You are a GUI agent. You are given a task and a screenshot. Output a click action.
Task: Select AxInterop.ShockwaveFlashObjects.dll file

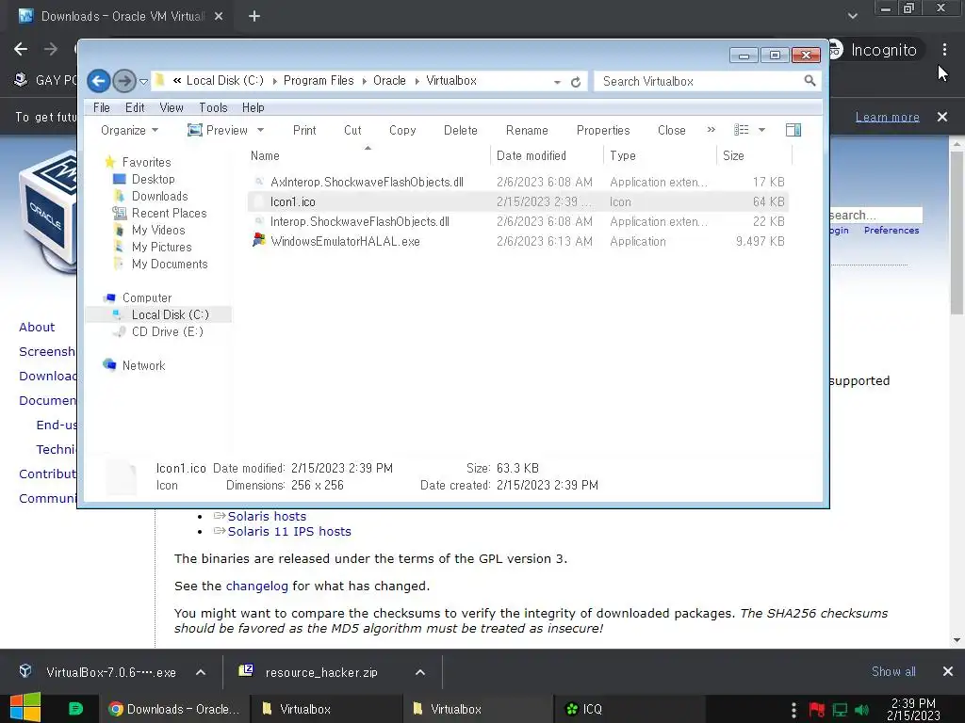coord(517,182)
